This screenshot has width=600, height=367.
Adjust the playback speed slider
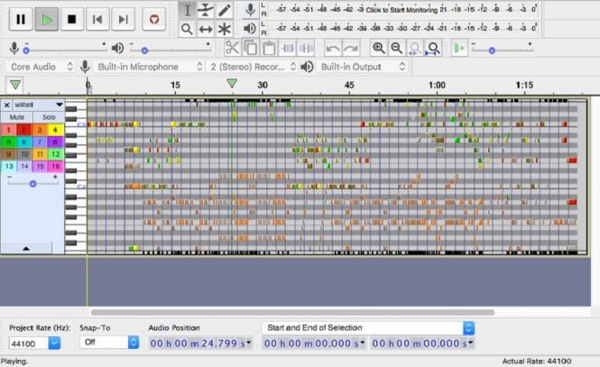point(492,50)
